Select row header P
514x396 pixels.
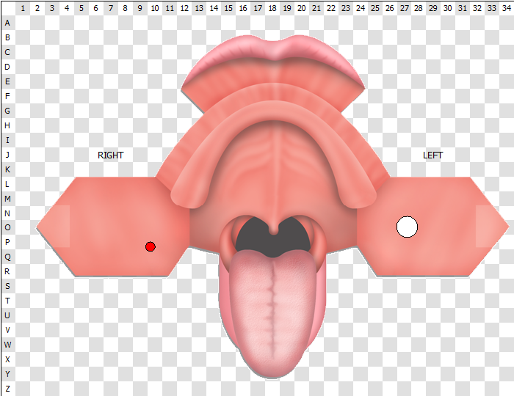pyautogui.click(x=7, y=242)
